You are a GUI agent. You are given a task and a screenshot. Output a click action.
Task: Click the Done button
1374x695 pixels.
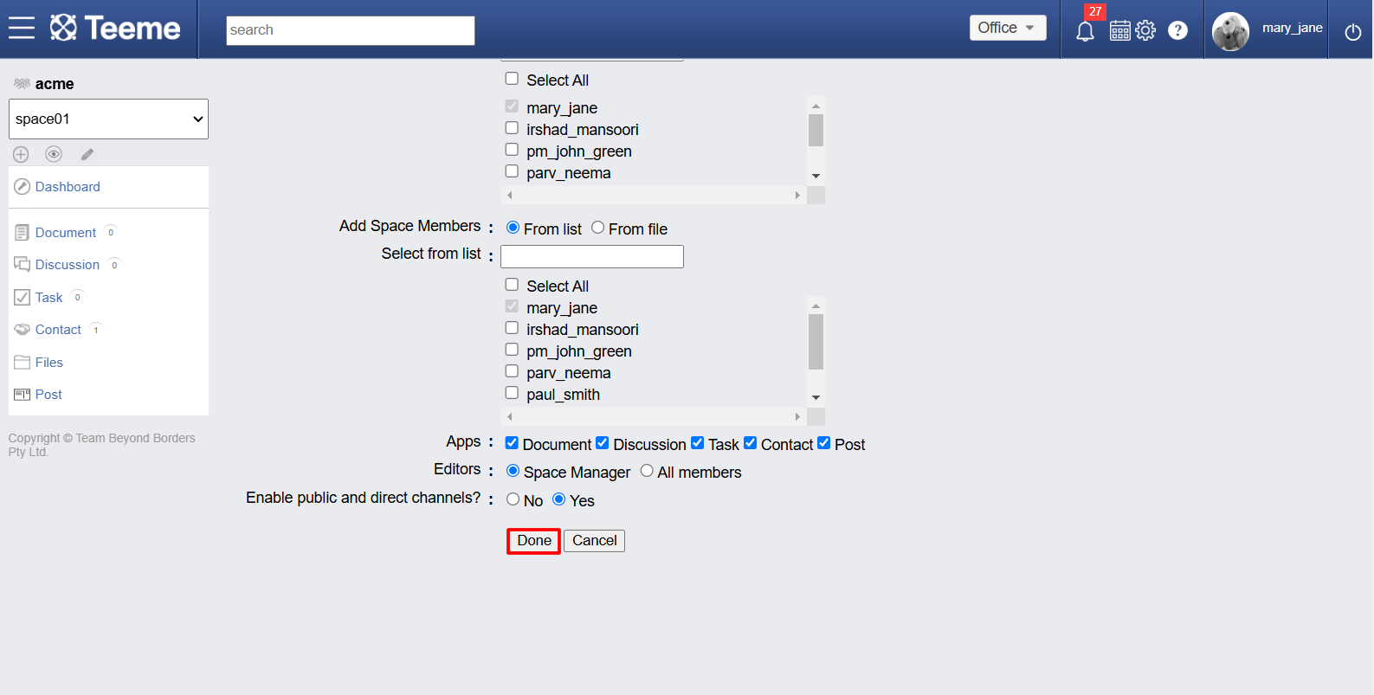(533, 541)
